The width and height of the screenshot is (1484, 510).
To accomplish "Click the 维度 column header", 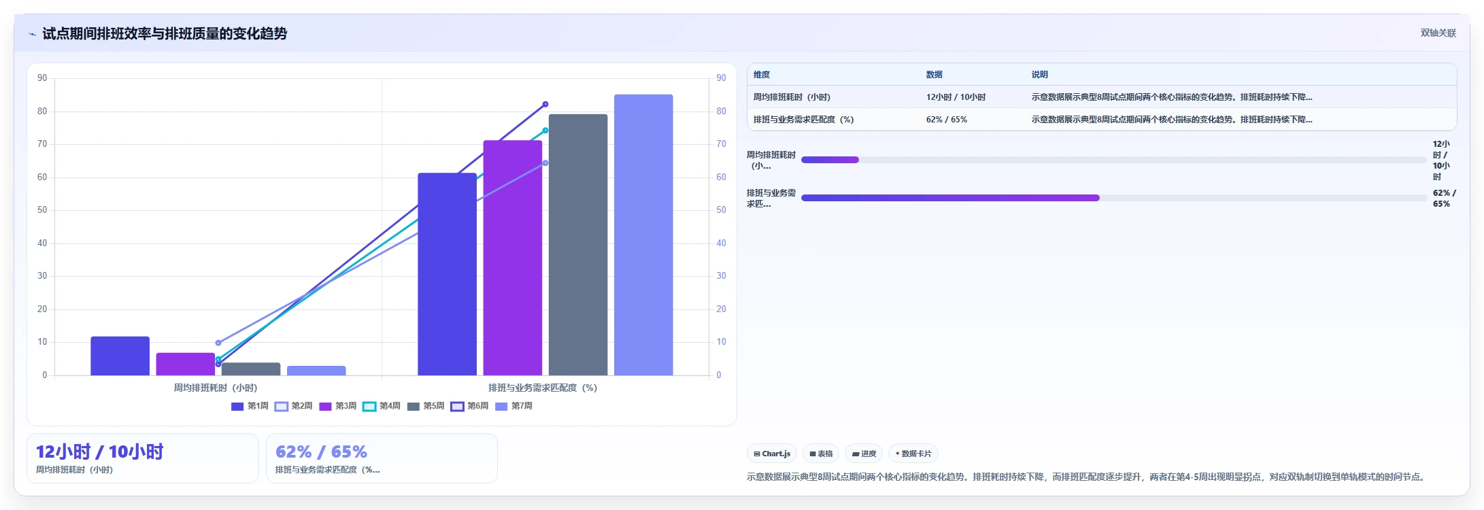I will coord(762,75).
